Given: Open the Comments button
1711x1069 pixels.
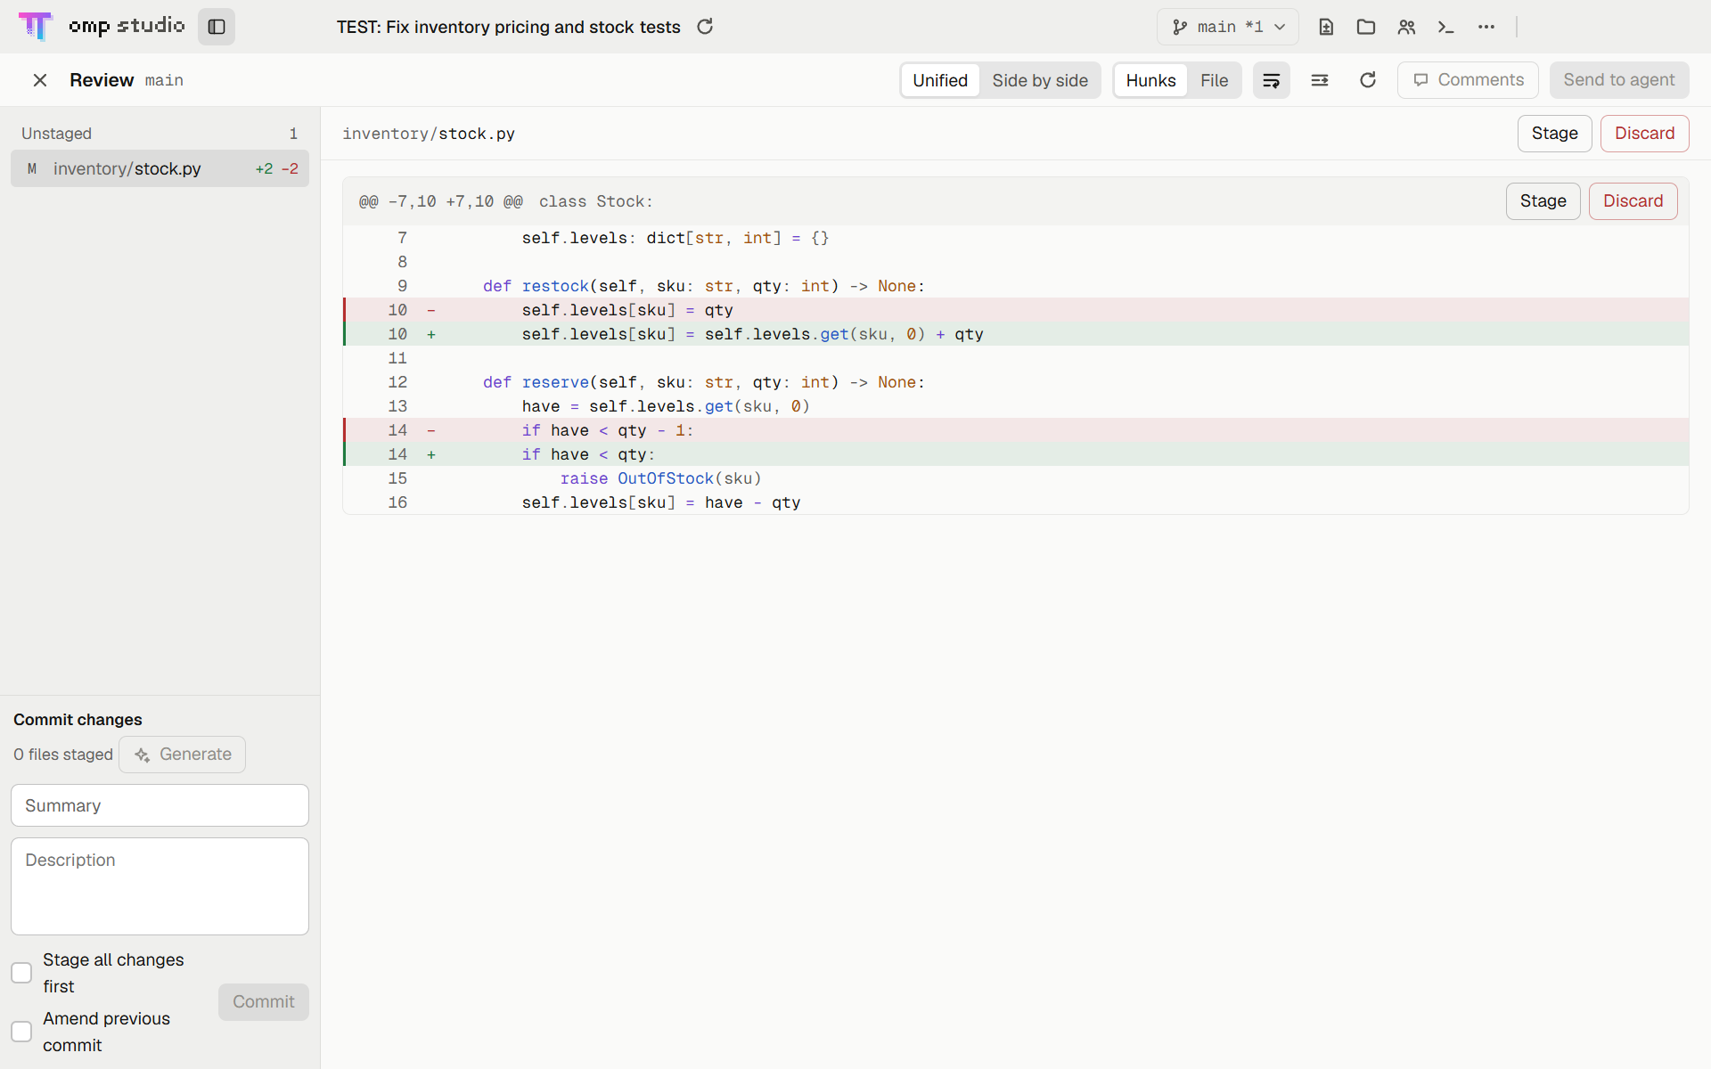Looking at the screenshot, I should 1468,80.
